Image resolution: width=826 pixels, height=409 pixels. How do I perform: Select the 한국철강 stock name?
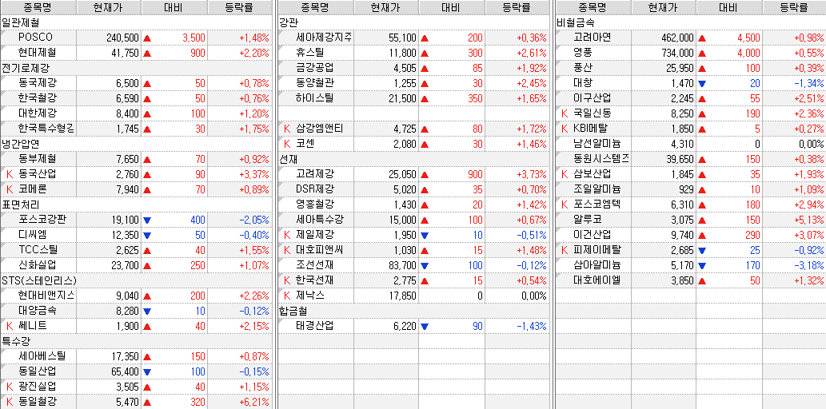(x=38, y=98)
